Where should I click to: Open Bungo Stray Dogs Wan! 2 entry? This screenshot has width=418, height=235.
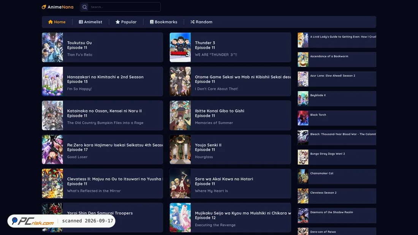(337, 157)
